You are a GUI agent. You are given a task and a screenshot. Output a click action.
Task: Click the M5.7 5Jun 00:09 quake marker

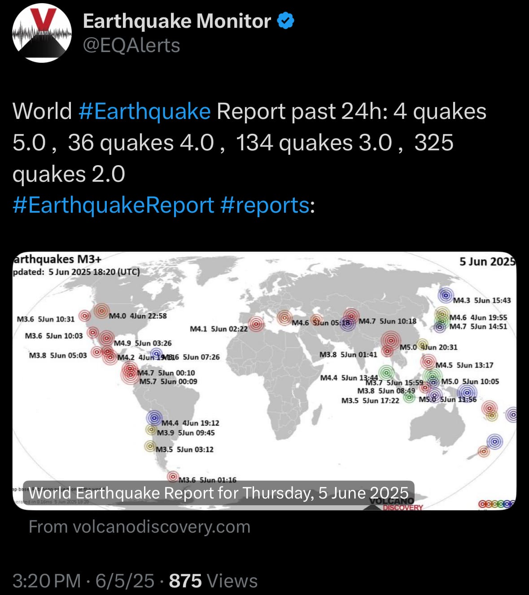(x=130, y=375)
